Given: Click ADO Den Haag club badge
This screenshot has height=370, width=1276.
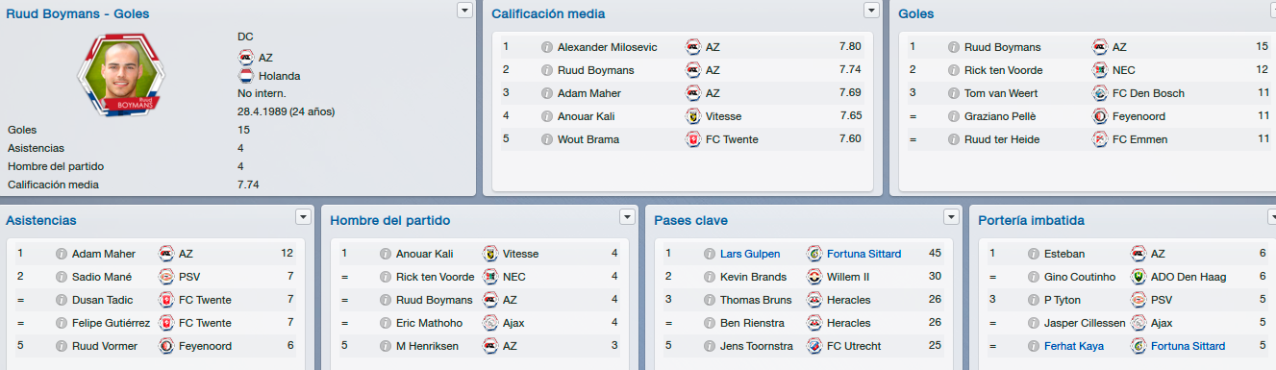Looking at the screenshot, I should (x=1138, y=277).
